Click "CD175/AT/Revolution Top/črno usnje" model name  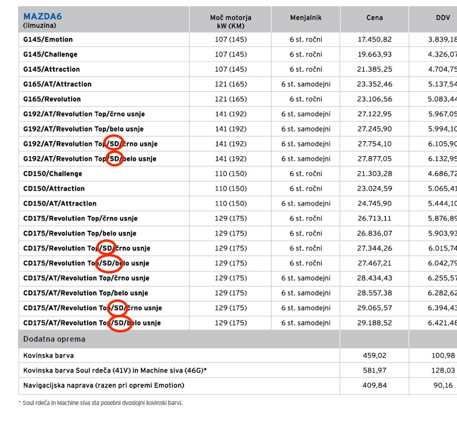click(87, 278)
